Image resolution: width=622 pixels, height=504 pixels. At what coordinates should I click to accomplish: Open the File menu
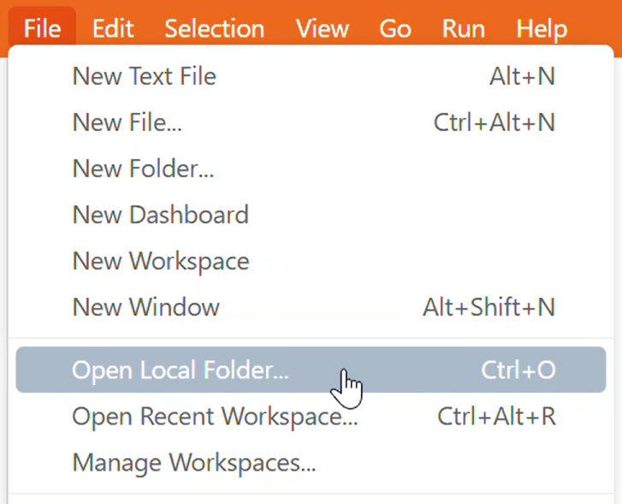[x=42, y=29]
